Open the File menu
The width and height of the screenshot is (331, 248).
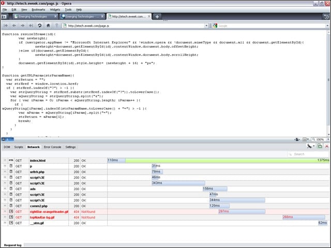[x=5, y=10]
